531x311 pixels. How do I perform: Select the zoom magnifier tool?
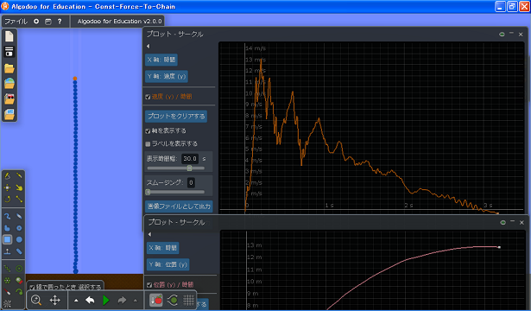tap(36, 300)
